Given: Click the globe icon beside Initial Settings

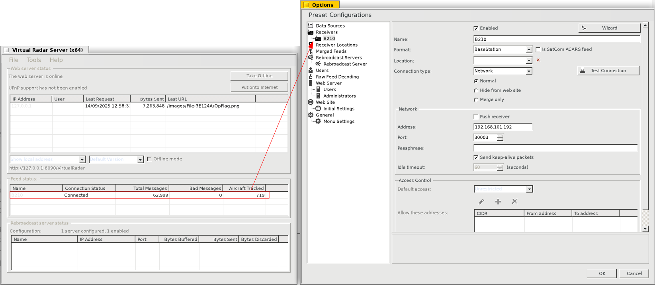Looking at the screenshot, I should pyautogui.click(x=318, y=108).
